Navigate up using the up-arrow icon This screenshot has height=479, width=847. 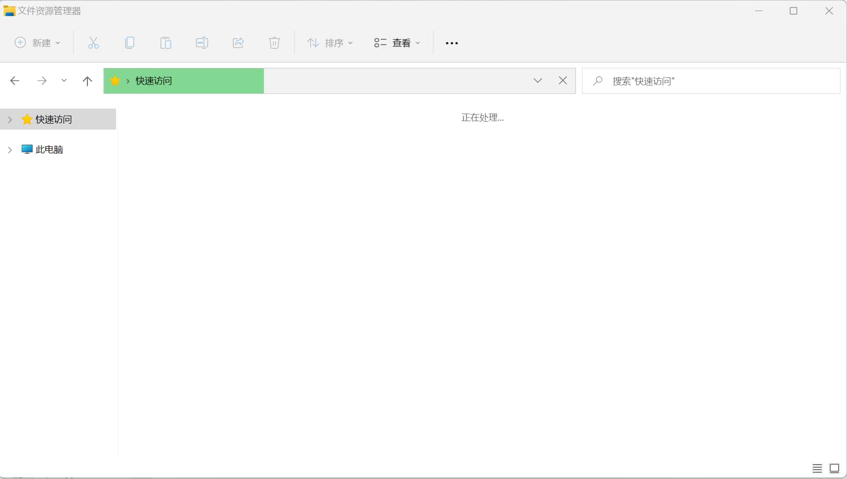87,81
